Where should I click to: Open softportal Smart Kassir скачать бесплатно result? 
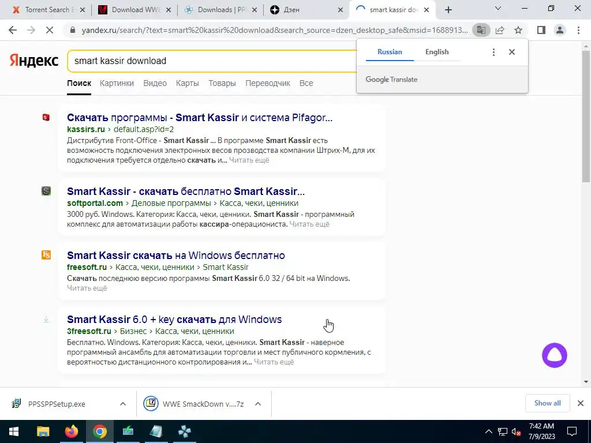[x=186, y=192]
